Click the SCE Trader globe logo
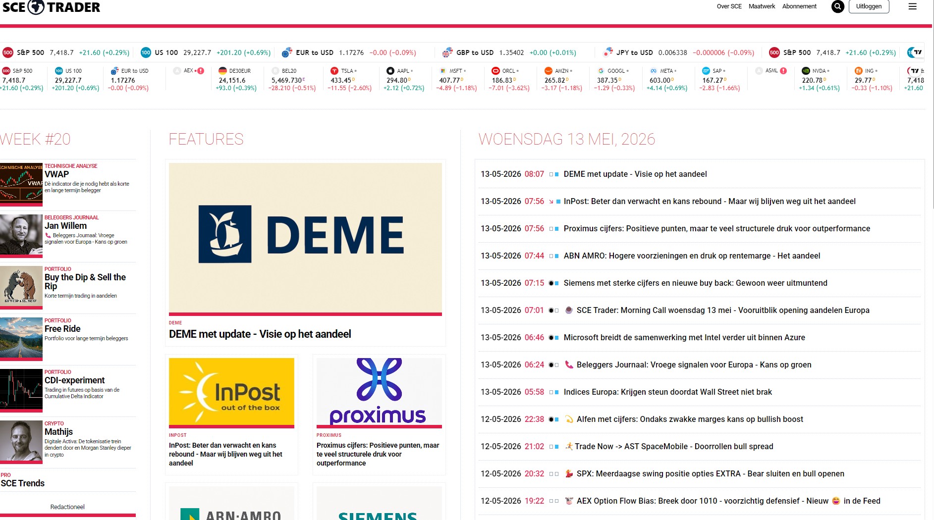Image resolution: width=934 pixels, height=520 pixels. tap(36, 7)
